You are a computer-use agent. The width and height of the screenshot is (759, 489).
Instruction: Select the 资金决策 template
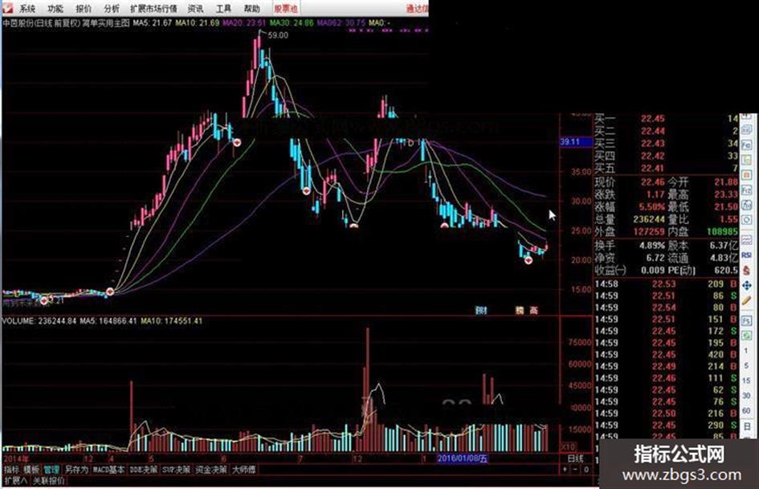pyautogui.click(x=211, y=470)
